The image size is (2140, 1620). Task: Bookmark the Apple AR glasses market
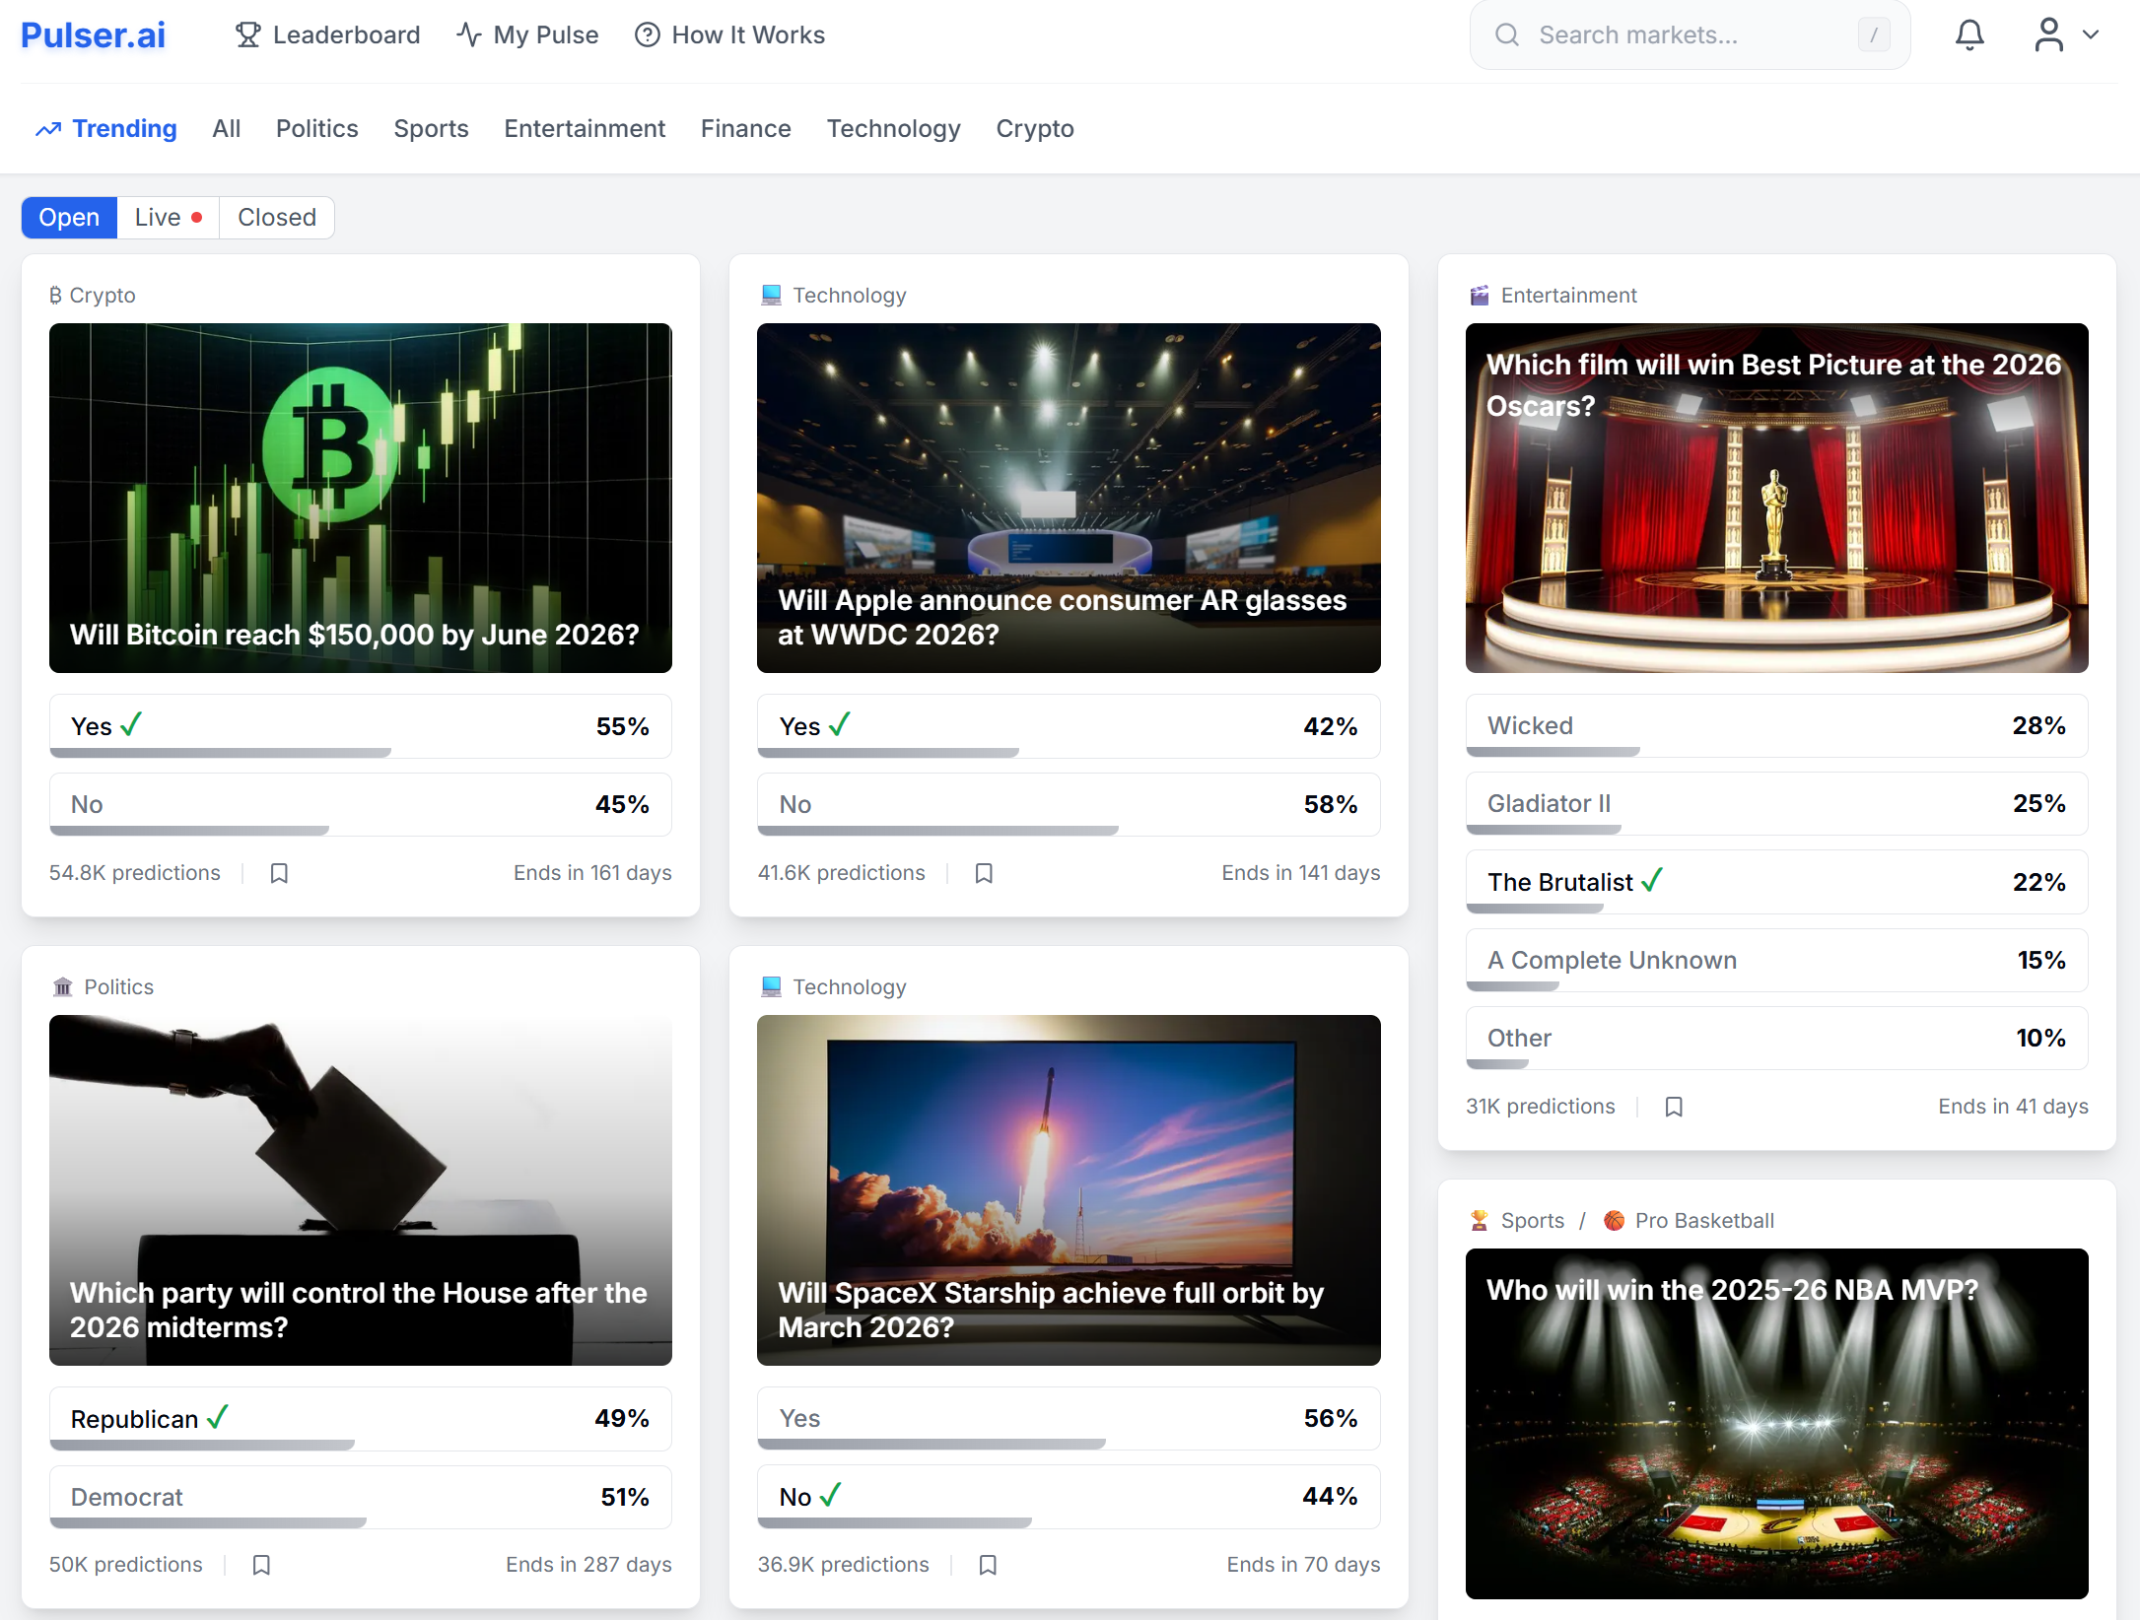[x=984, y=873]
